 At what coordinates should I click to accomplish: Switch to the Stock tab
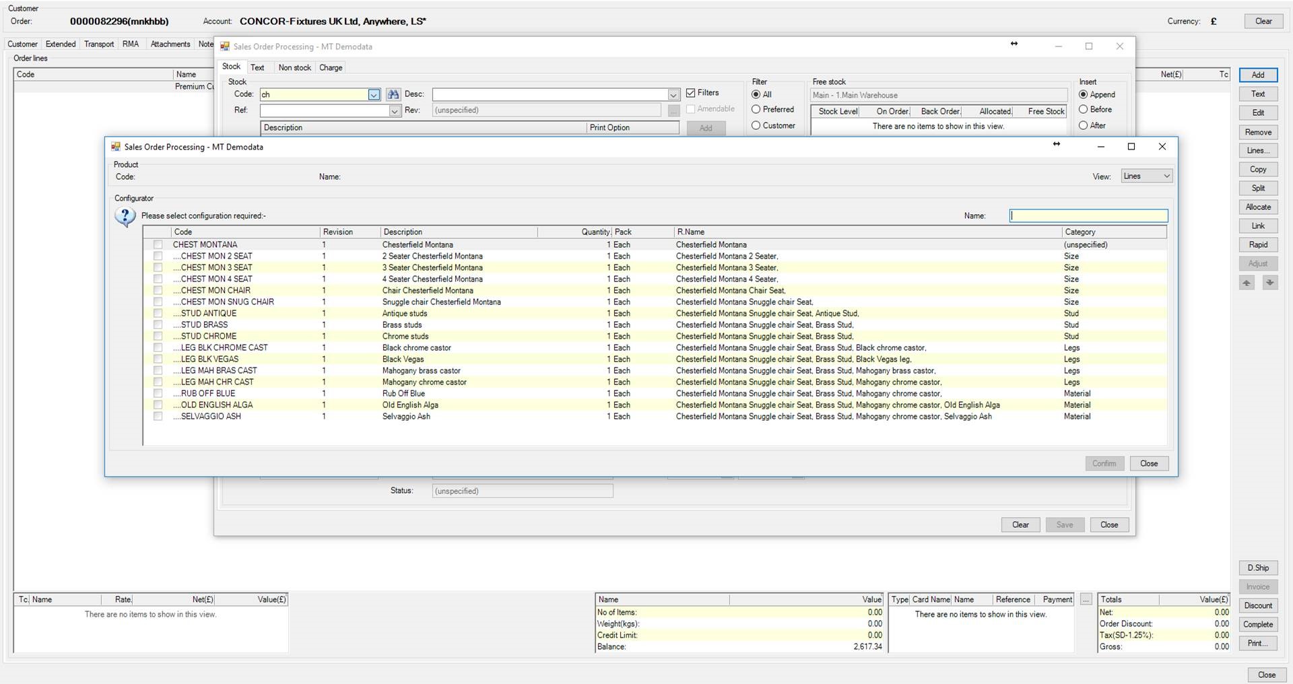[231, 67]
